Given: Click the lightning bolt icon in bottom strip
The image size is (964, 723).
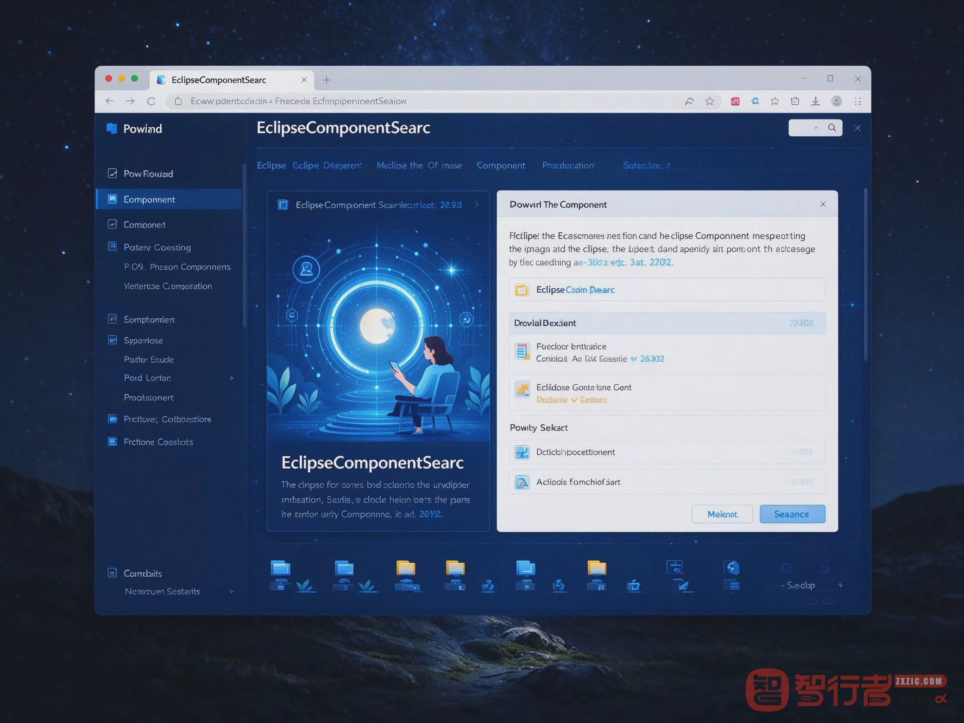Looking at the screenshot, I should click(733, 567).
